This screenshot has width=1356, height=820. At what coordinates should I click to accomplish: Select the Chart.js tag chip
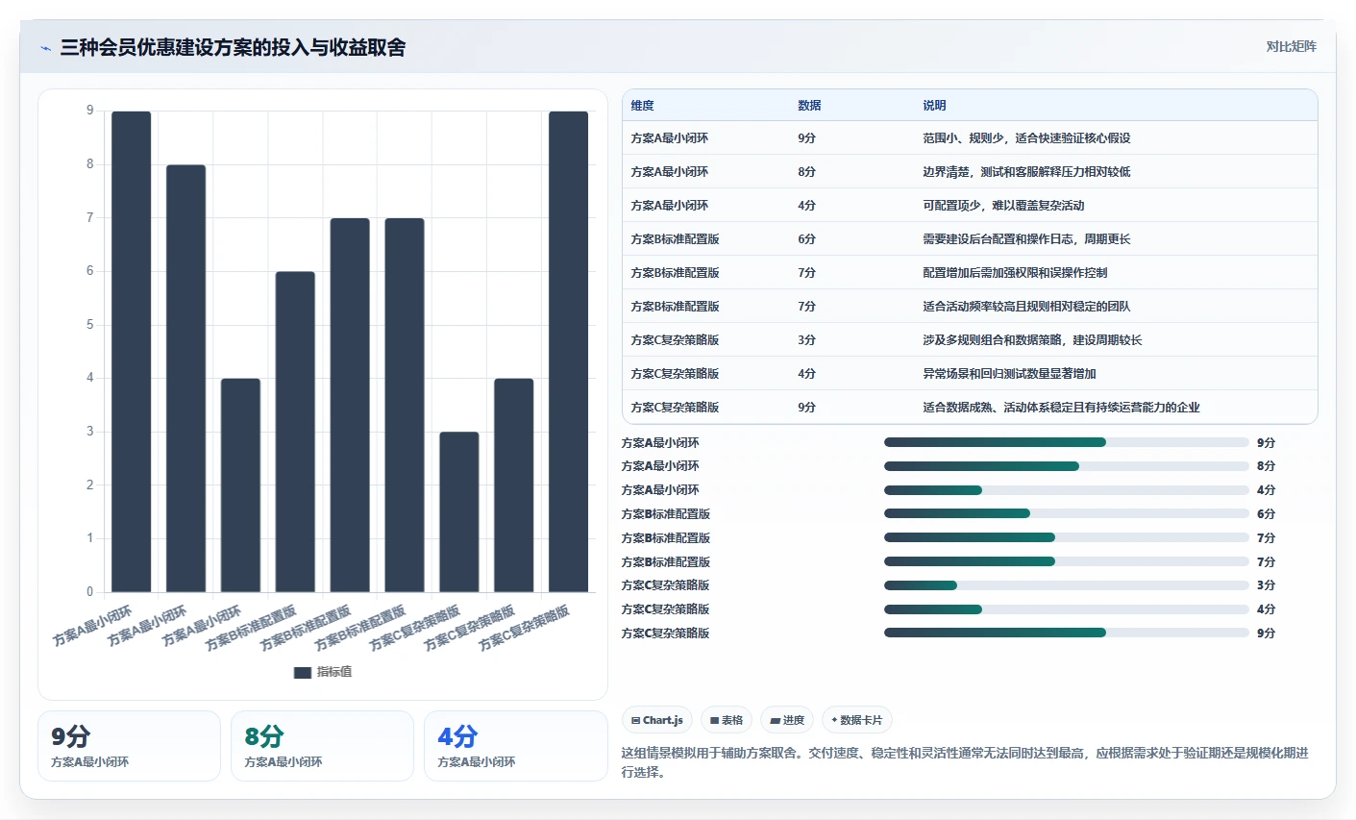(657, 720)
